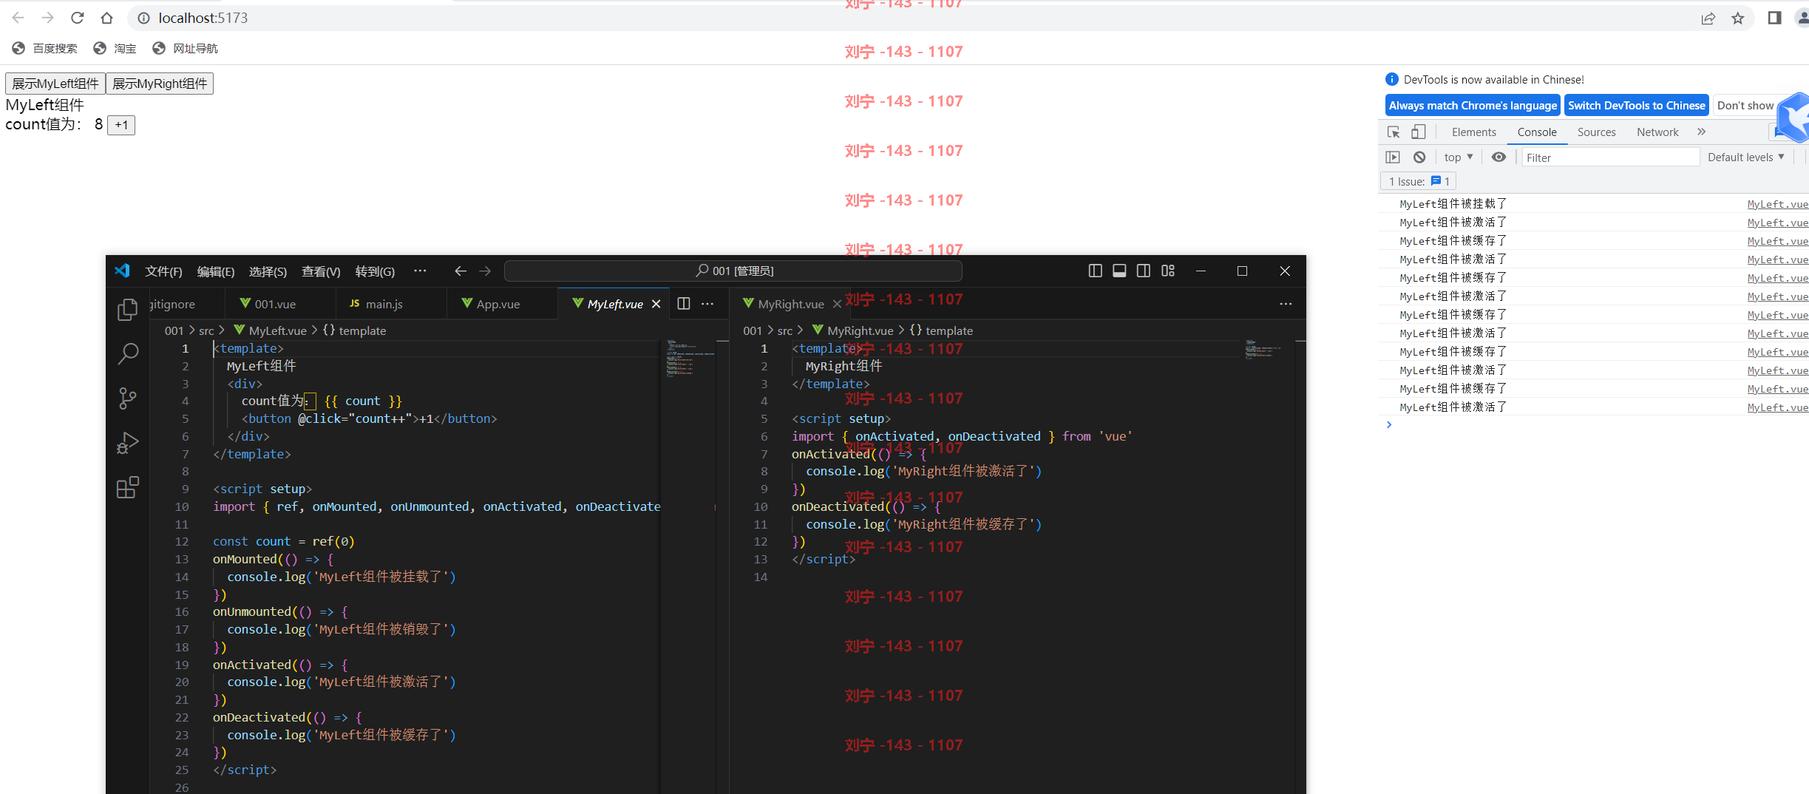Split the MyLeft.vue editor to the right
Viewport: 1809px width, 794px height.
tap(684, 304)
